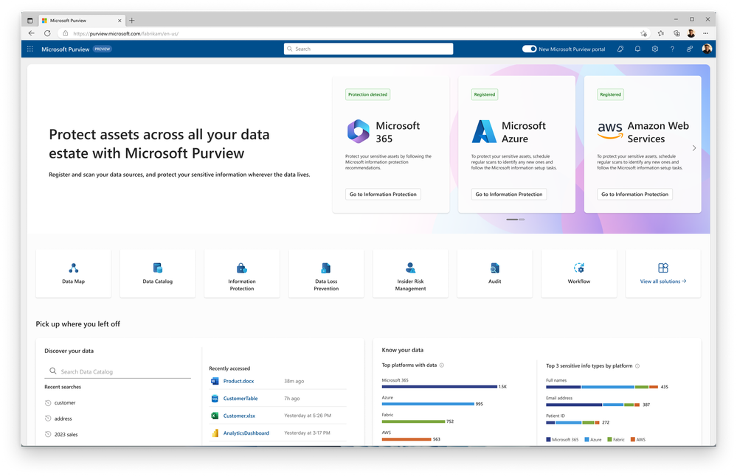Open the Data Loss Prevention solution

(326, 273)
